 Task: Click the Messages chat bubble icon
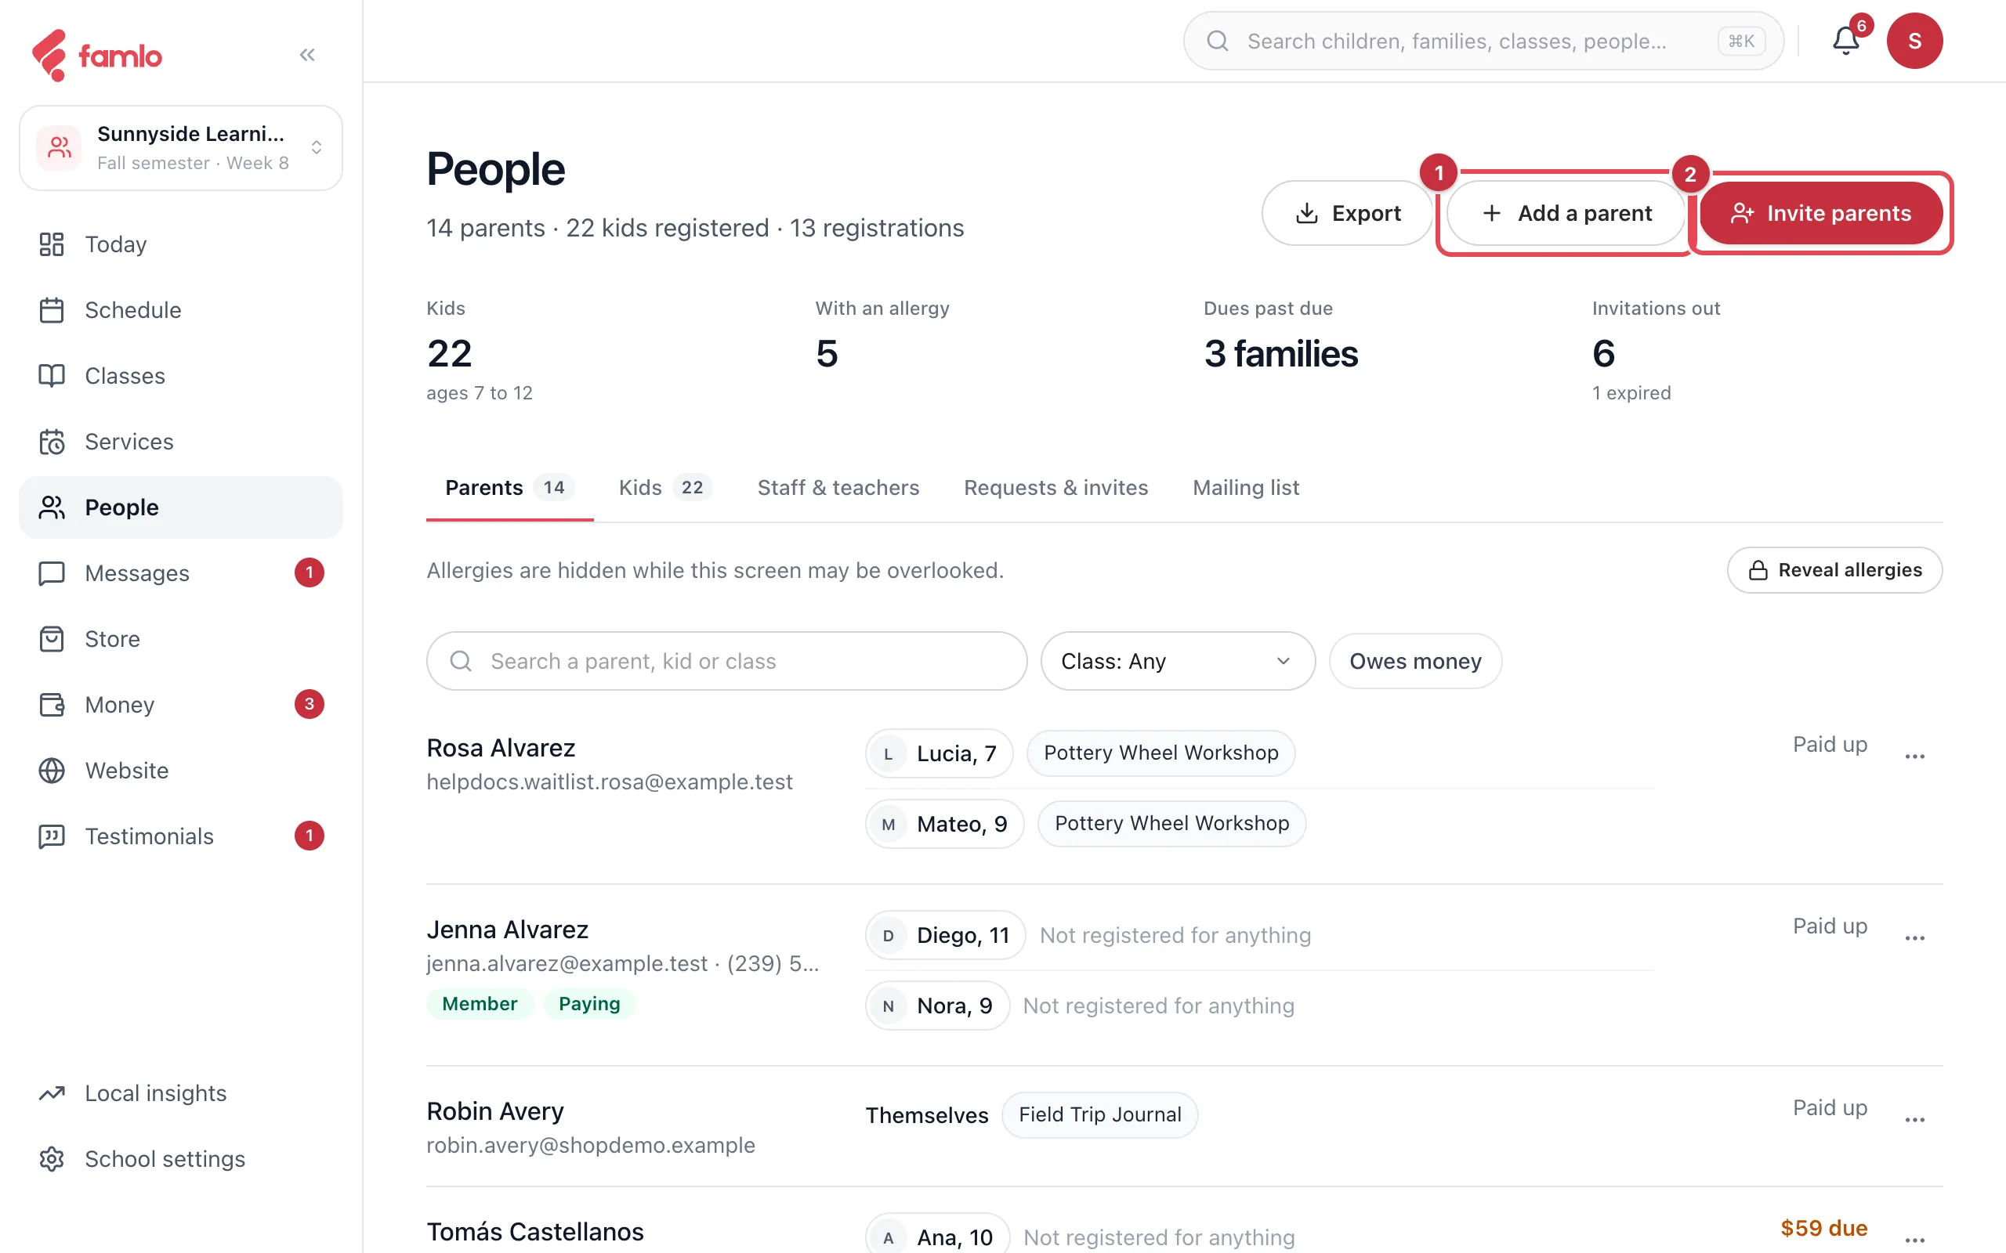[x=52, y=573]
